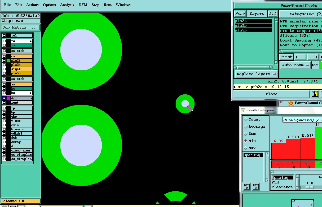
Task: Click histogram icon beside Close button
Action: pos(315,94)
